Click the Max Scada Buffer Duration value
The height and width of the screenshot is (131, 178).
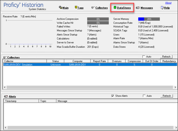[x=93, y=47]
